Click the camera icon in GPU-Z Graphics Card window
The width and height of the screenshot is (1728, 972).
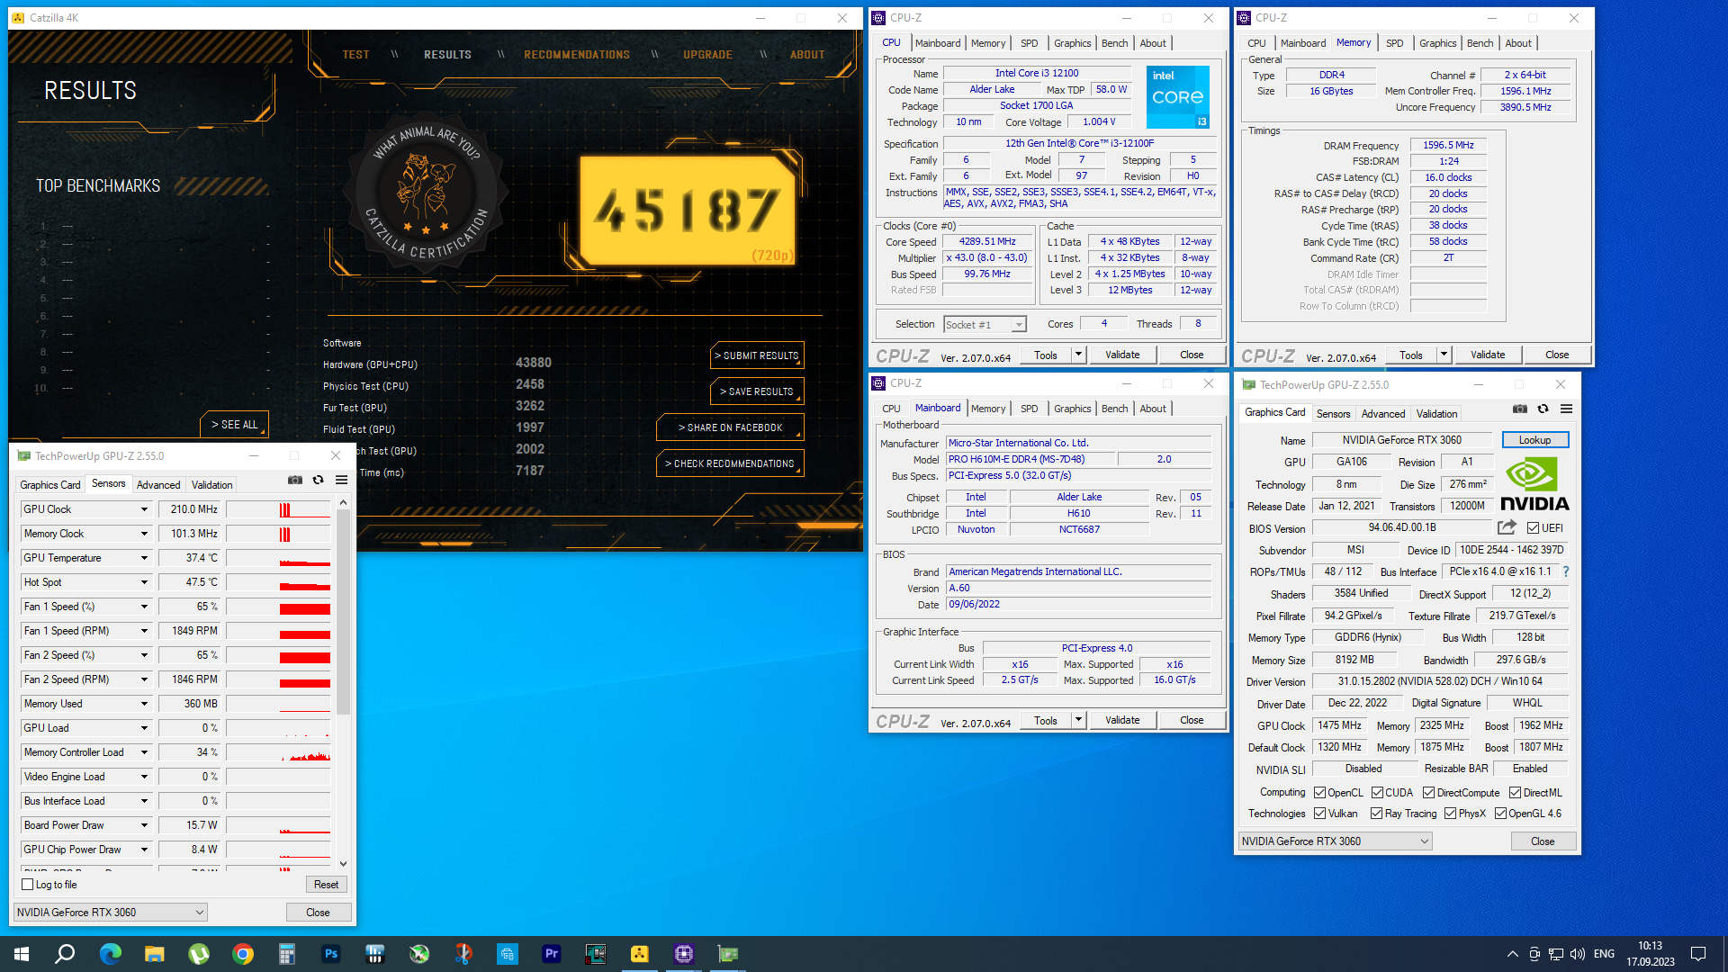tap(1519, 409)
